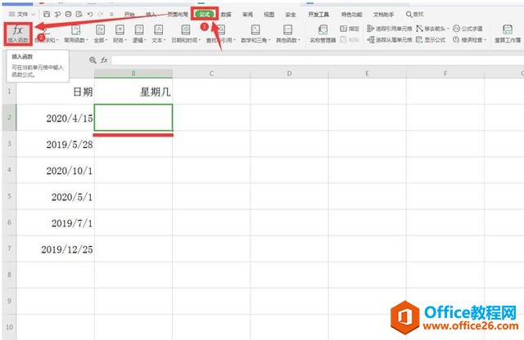Switch to the Developer Tools (开发工具) tab

click(x=318, y=15)
